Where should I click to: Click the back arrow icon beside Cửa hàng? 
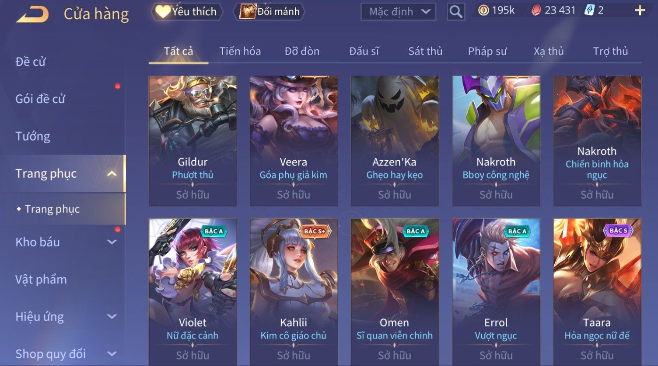pyautogui.click(x=32, y=14)
